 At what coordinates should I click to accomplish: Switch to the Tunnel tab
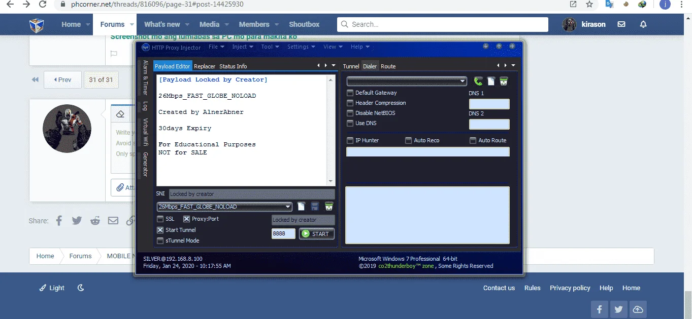tap(351, 66)
